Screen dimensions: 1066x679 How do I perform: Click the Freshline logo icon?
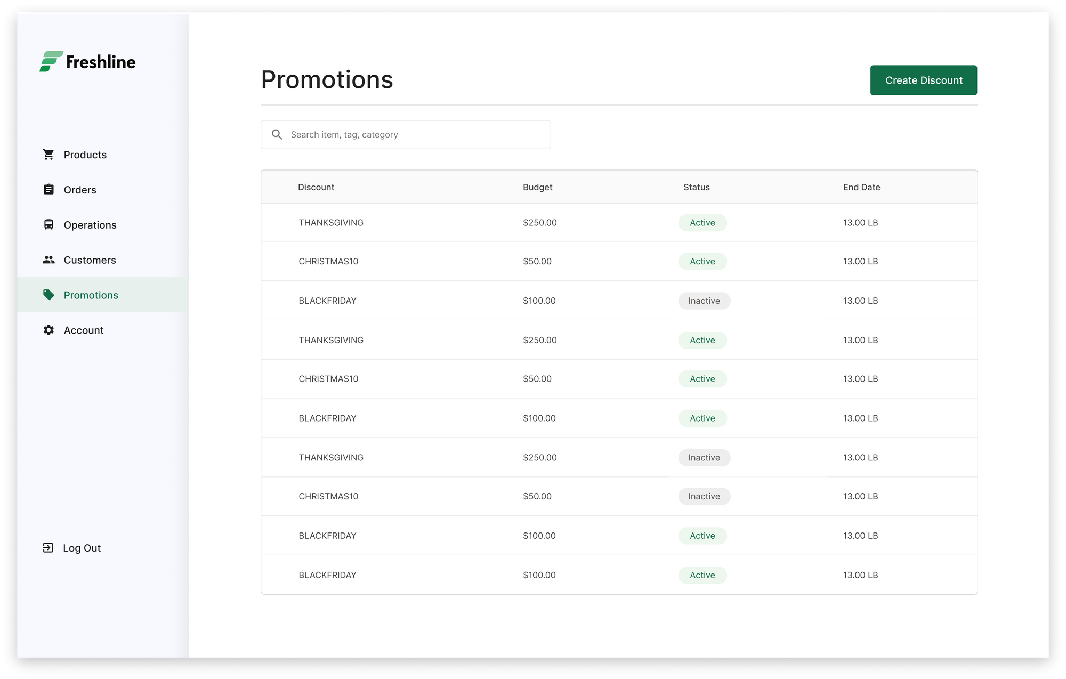(x=51, y=61)
